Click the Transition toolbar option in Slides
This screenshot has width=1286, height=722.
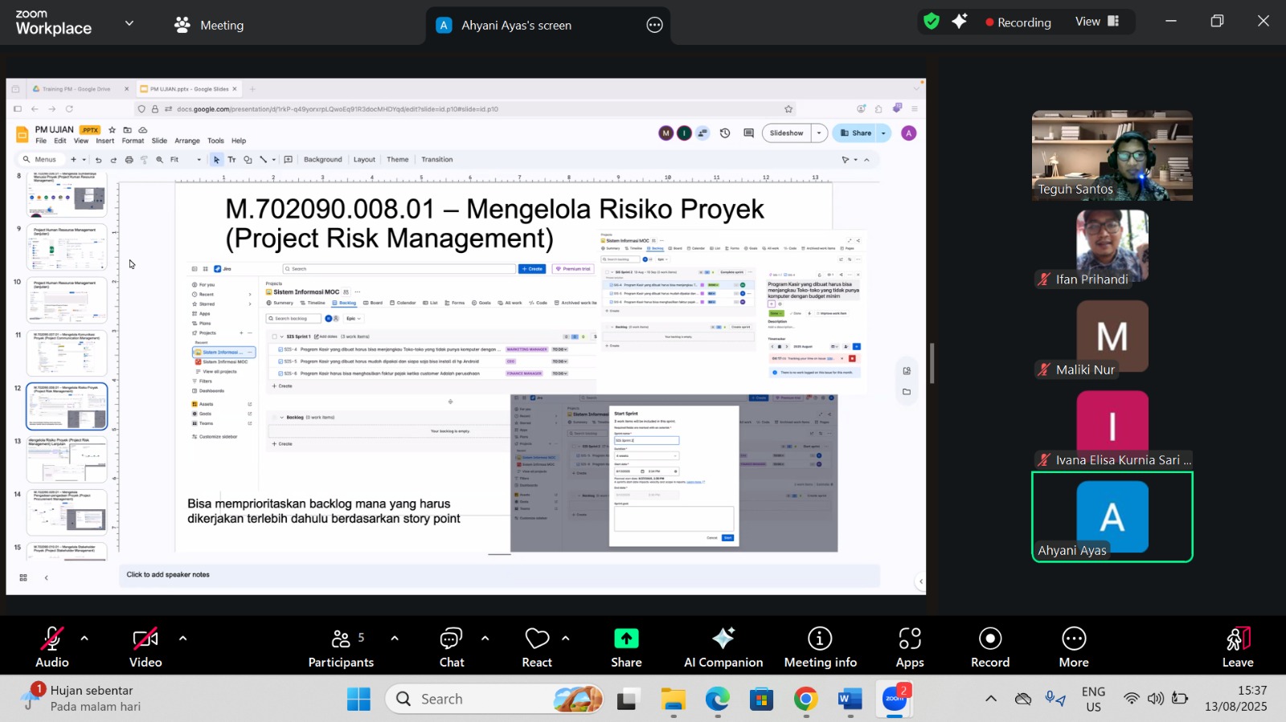click(x=437, y=160)
